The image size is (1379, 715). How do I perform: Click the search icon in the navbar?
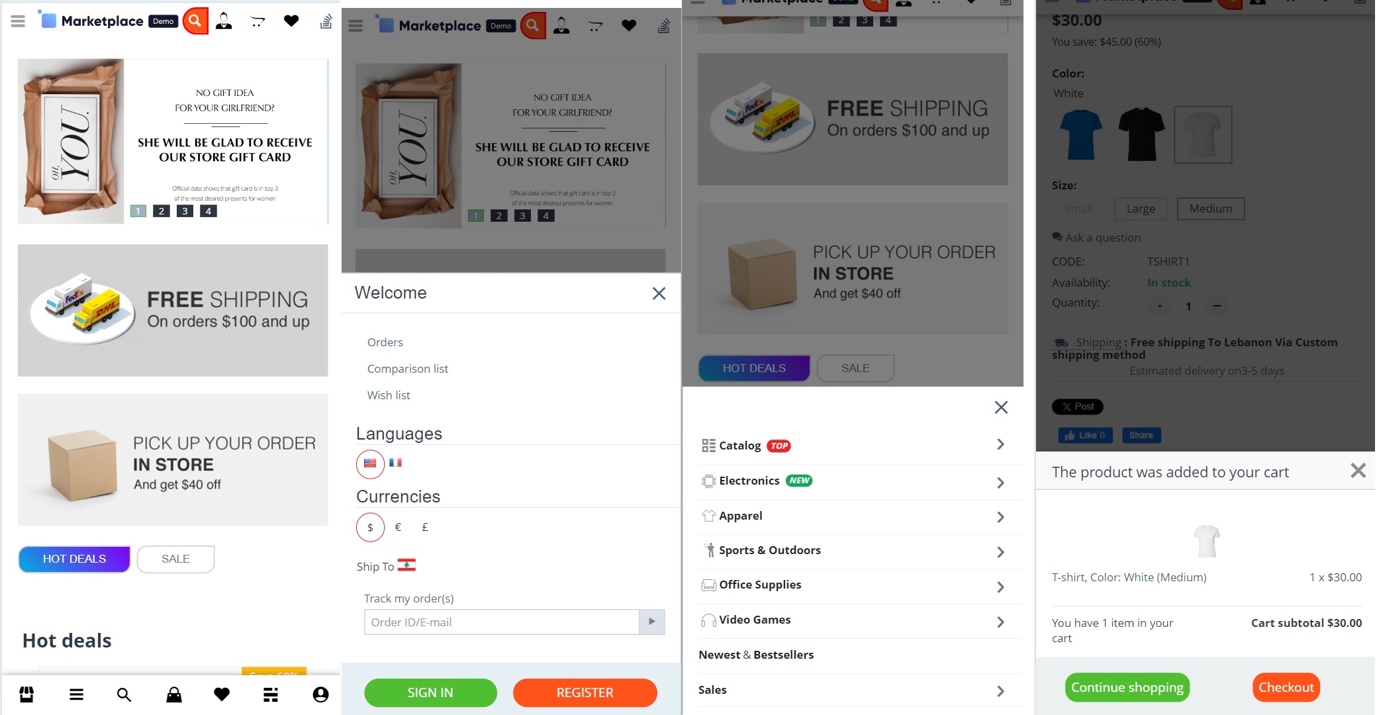pyautogui.click(x=194, y=20)
